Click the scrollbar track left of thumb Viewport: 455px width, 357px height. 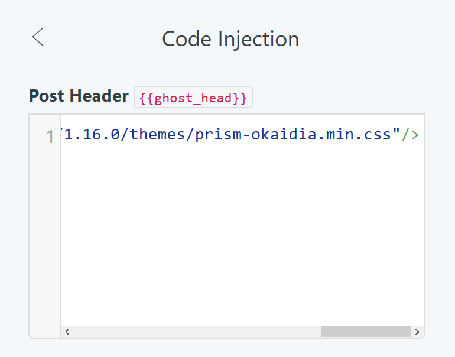pyautogui.click(x=195, y=332)
